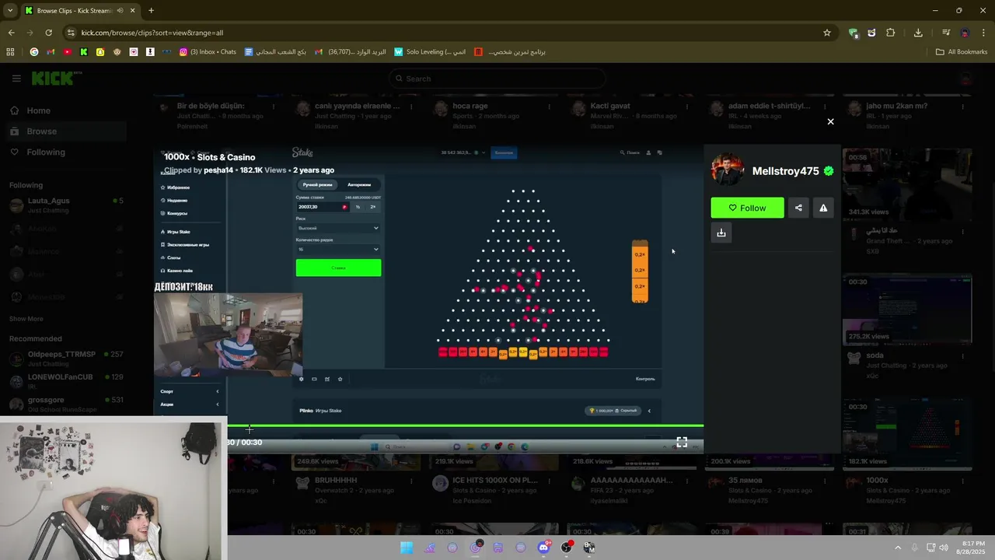Expand Show More in Following list
This screenshot has width=995, height=560.
click(26, 319)
